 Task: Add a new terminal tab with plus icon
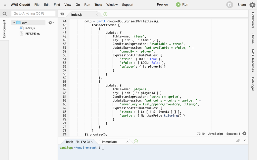click(136, 141)
